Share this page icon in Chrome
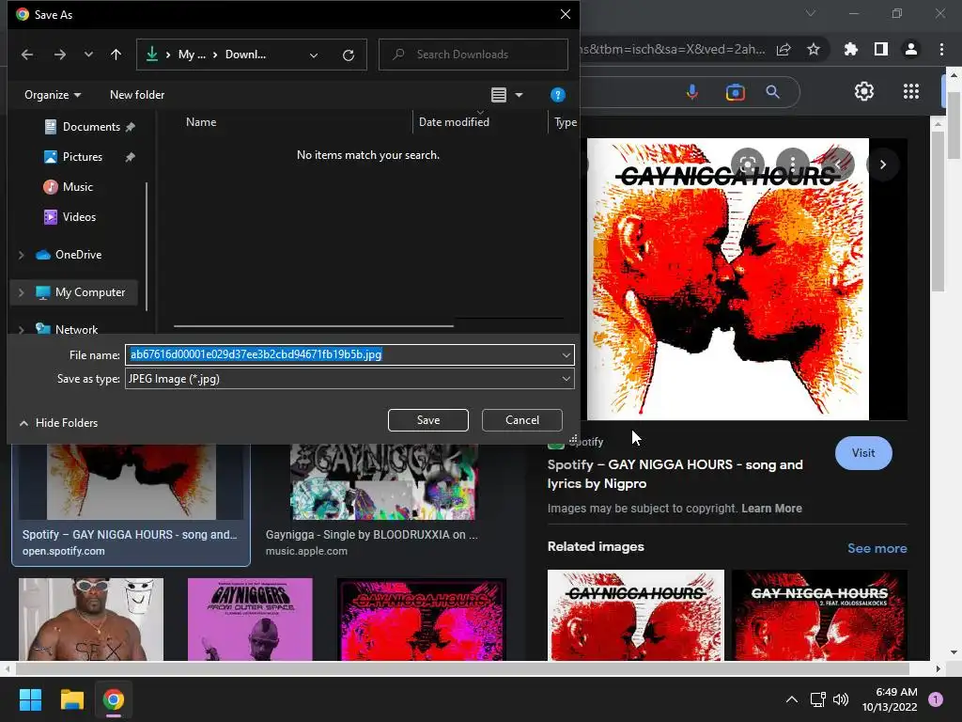The image size is (962, 722). [784, 49]
